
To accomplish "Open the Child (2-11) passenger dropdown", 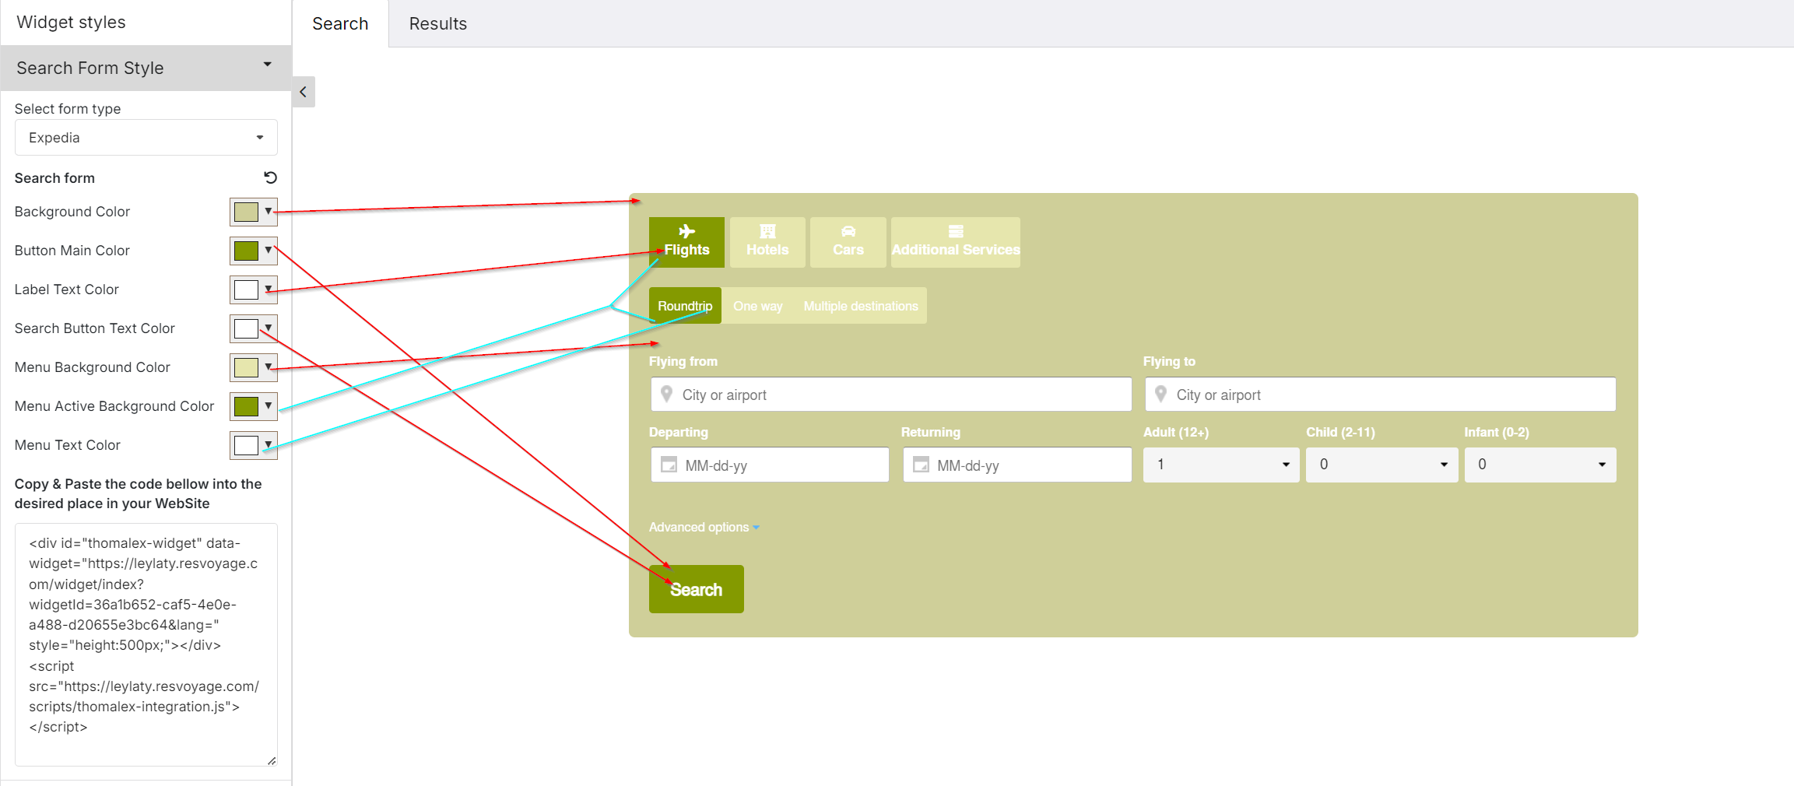I will click(x=1382, y=465).
